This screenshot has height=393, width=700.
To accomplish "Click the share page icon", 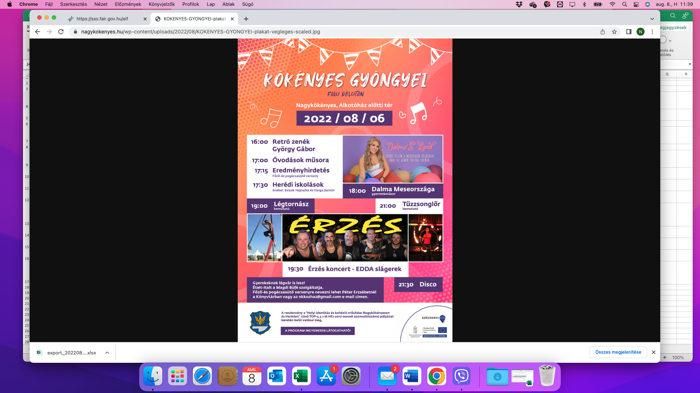I will pos(603,32).
